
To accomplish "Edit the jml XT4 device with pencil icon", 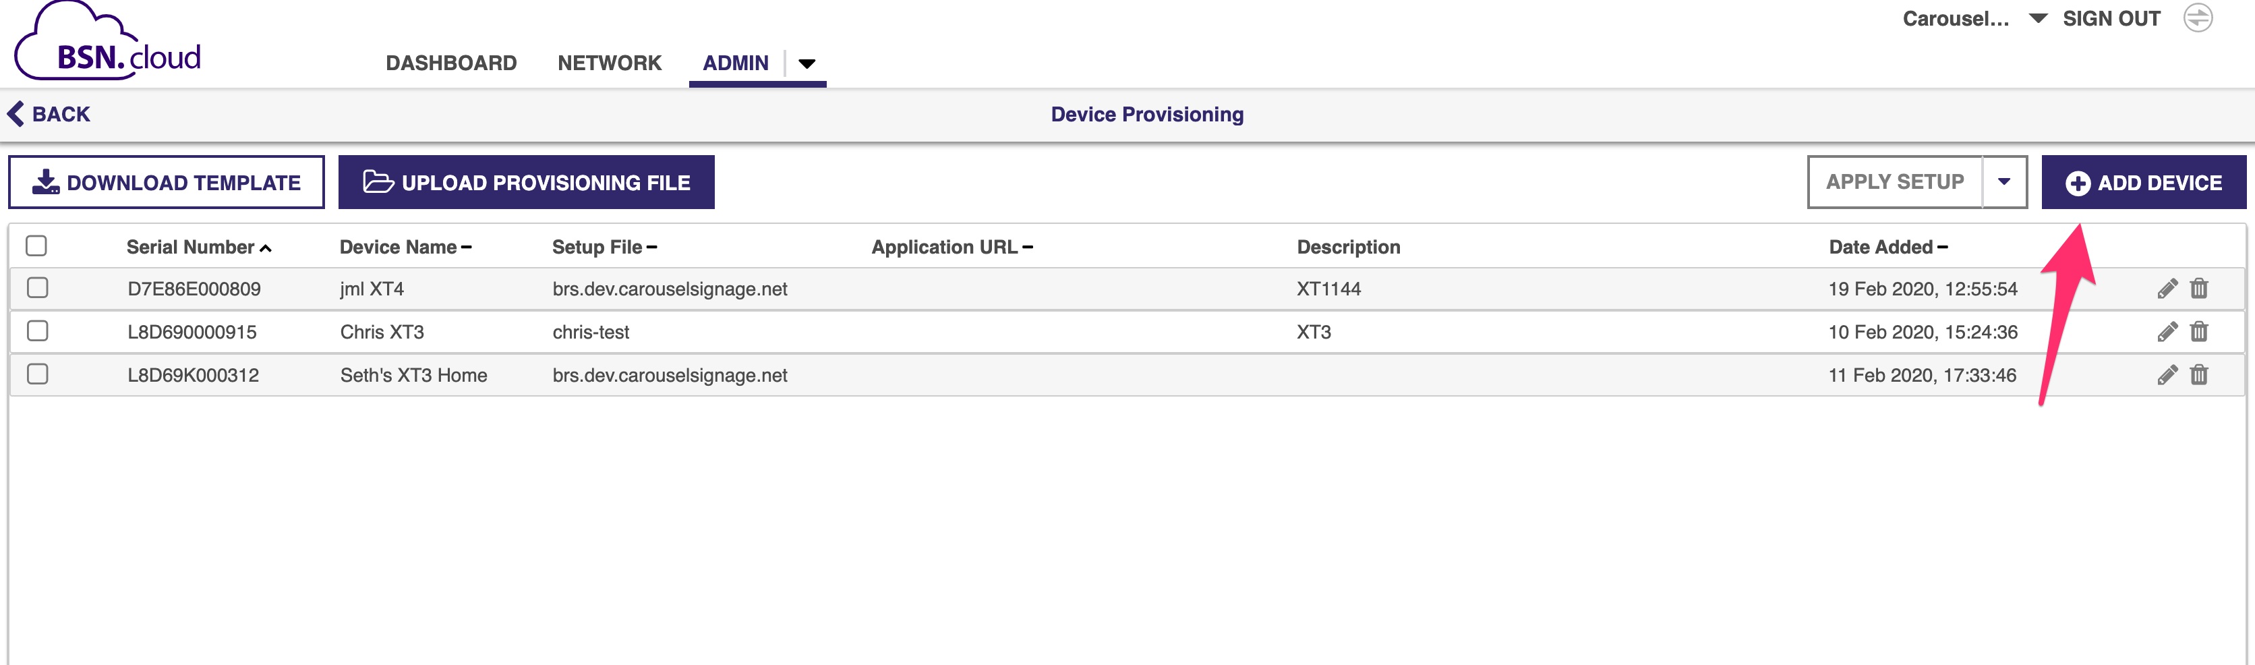I will coord(2167,289).
